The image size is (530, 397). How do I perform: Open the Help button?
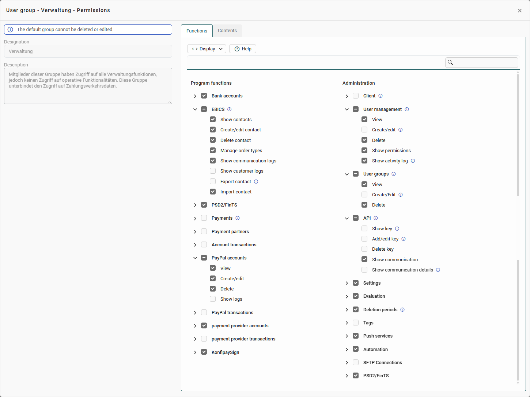243,49
